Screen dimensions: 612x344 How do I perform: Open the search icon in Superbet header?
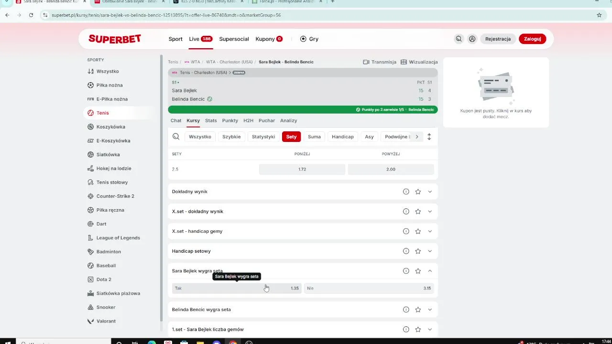tap(459, 39)
